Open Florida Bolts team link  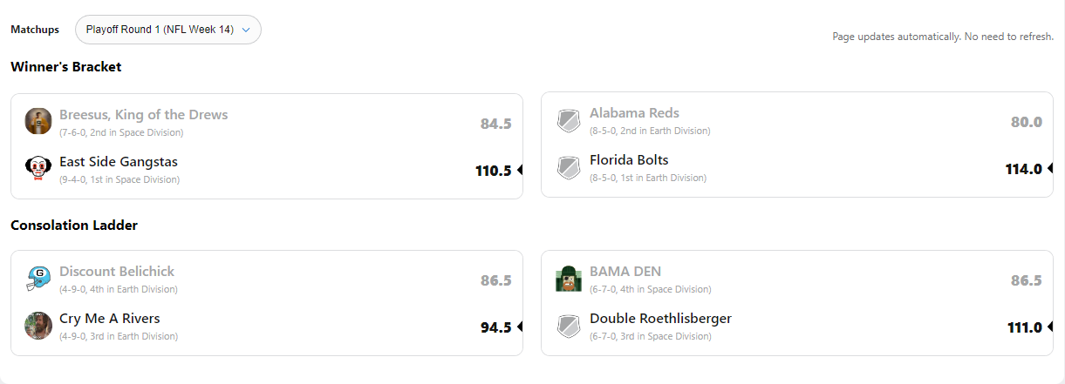(x=629, y=160)
